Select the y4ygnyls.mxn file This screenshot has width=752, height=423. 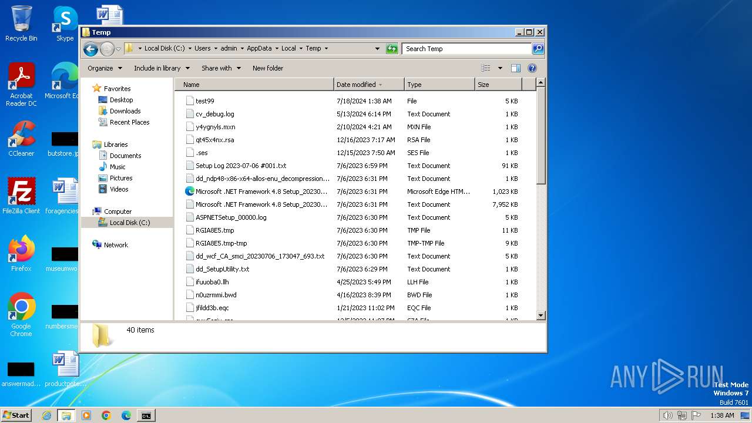(215, 127)
